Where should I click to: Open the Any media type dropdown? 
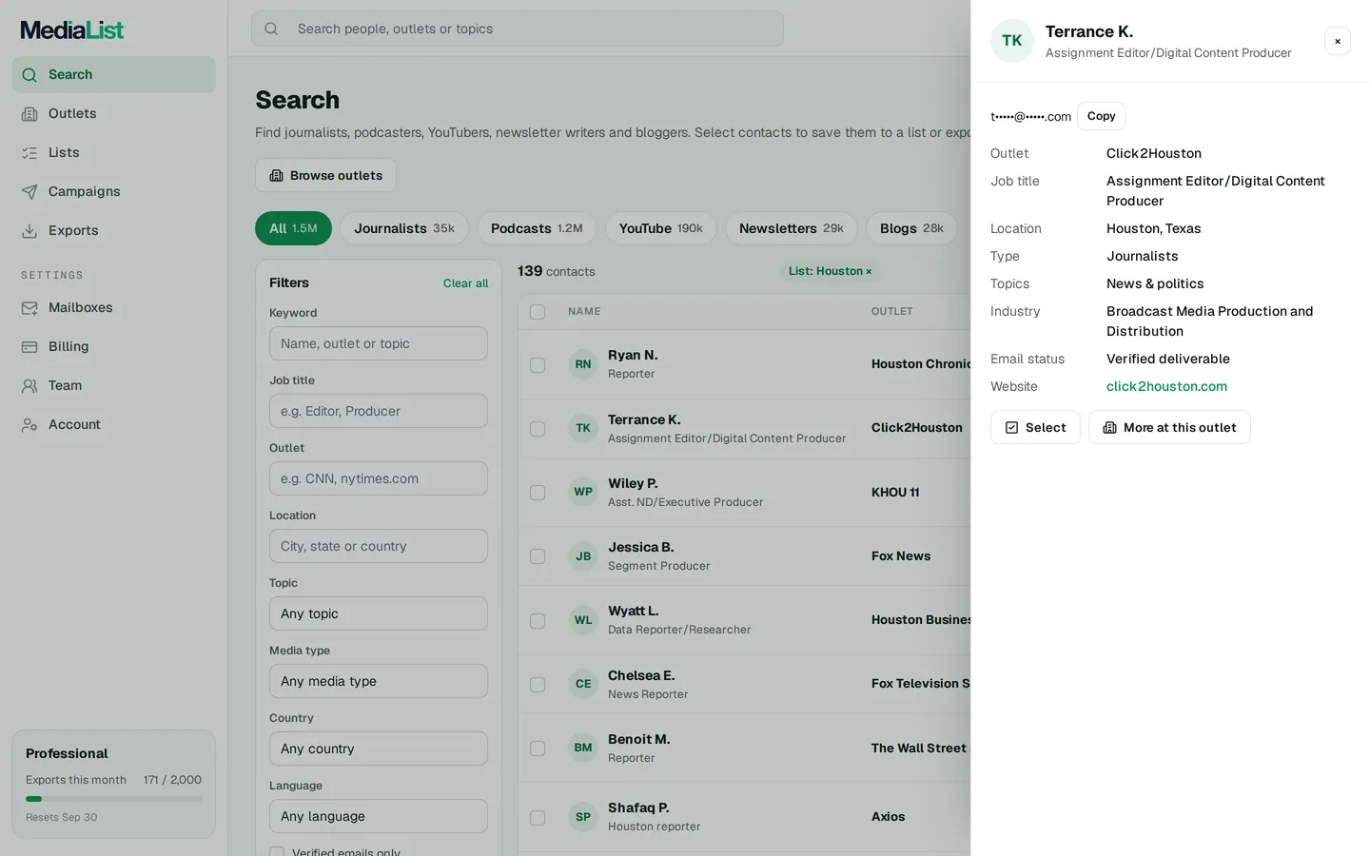tap(379, 681)
